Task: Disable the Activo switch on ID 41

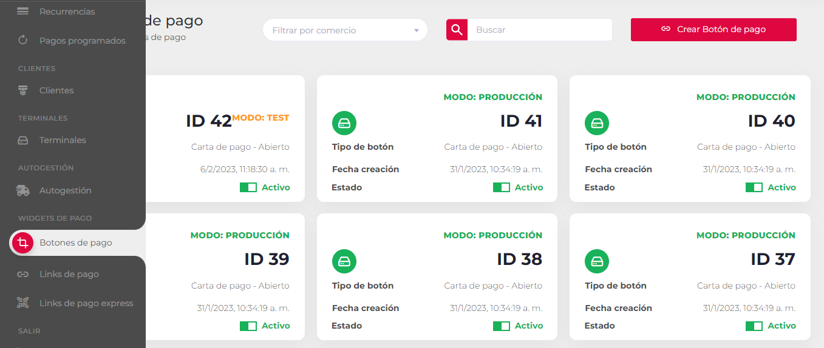Action: 501,187
